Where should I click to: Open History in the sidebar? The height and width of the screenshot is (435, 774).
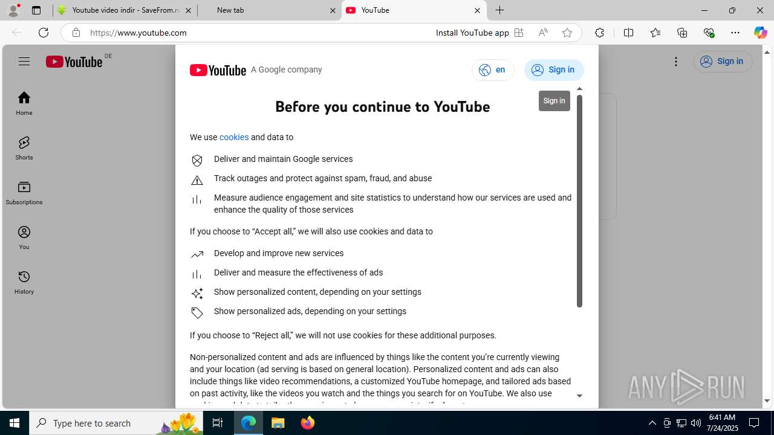(24, 282)
